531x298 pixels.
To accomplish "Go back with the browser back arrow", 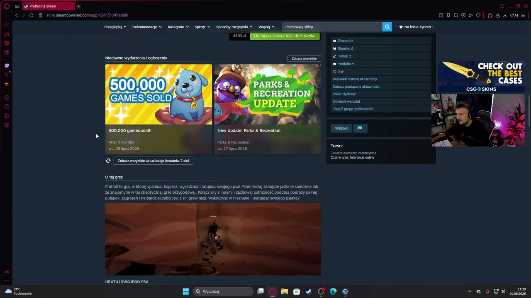I will [17, 15].
